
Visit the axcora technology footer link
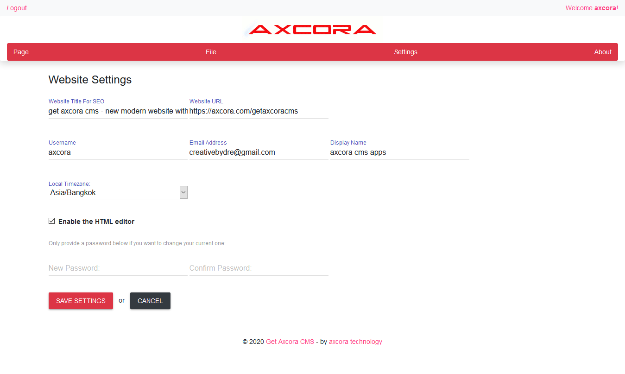coord(355,342)
